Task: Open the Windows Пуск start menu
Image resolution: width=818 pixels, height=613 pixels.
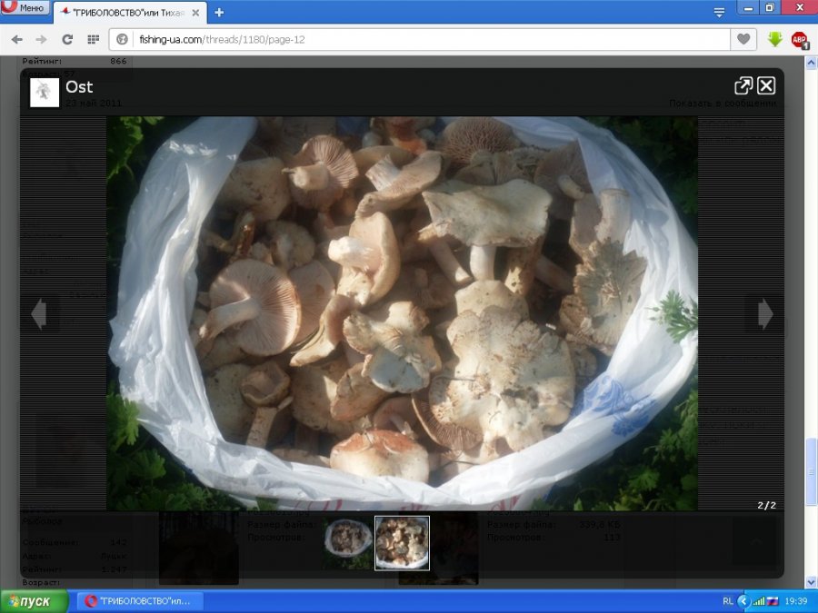Action: [35, 601]
